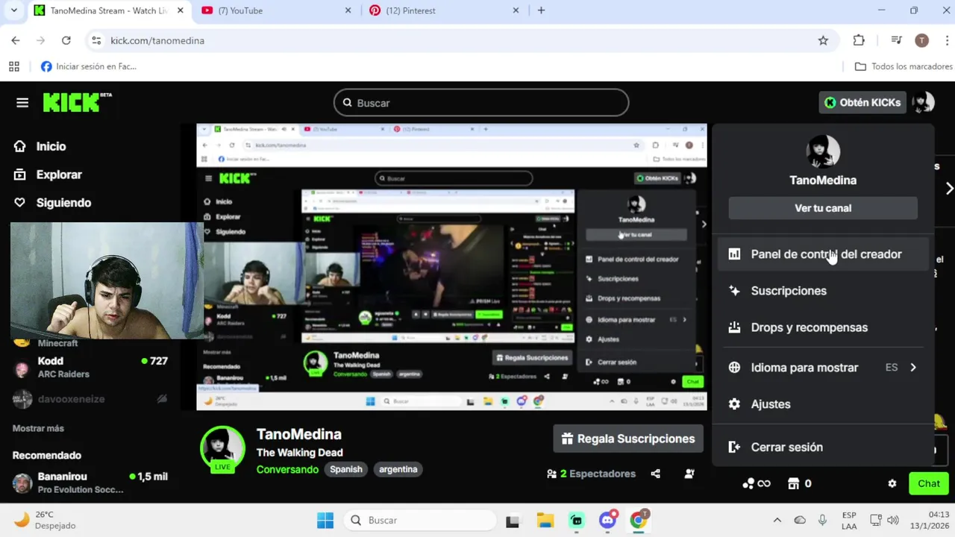Click the live stream video player
The height and width of the screenshot is (537, 955).
451,267
